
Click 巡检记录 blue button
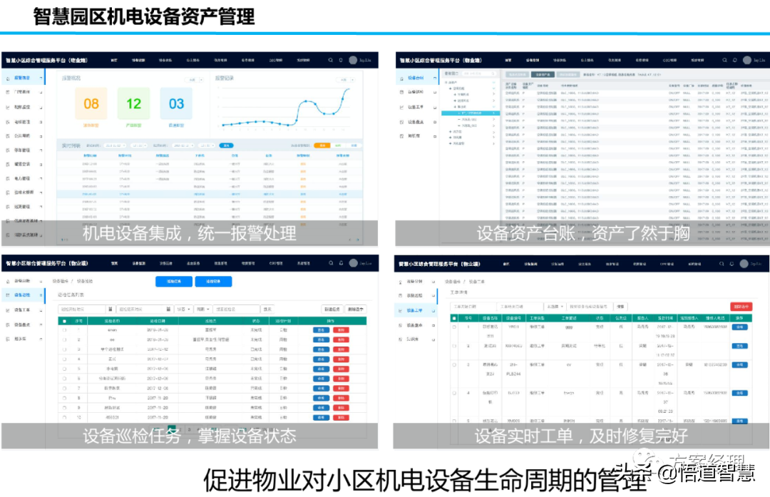pos(213,282)
